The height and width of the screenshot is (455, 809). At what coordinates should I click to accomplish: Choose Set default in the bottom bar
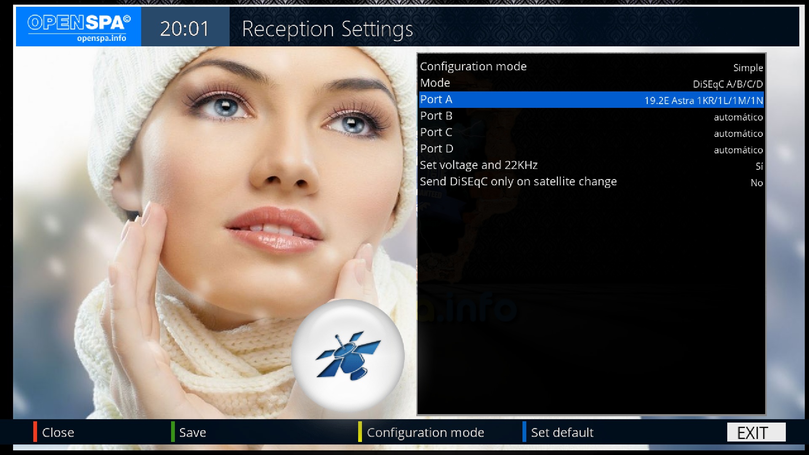[562, 433]
